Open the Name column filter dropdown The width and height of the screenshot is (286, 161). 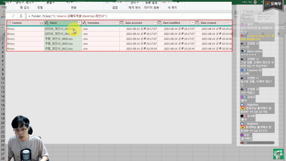click(x=79, y=23)
